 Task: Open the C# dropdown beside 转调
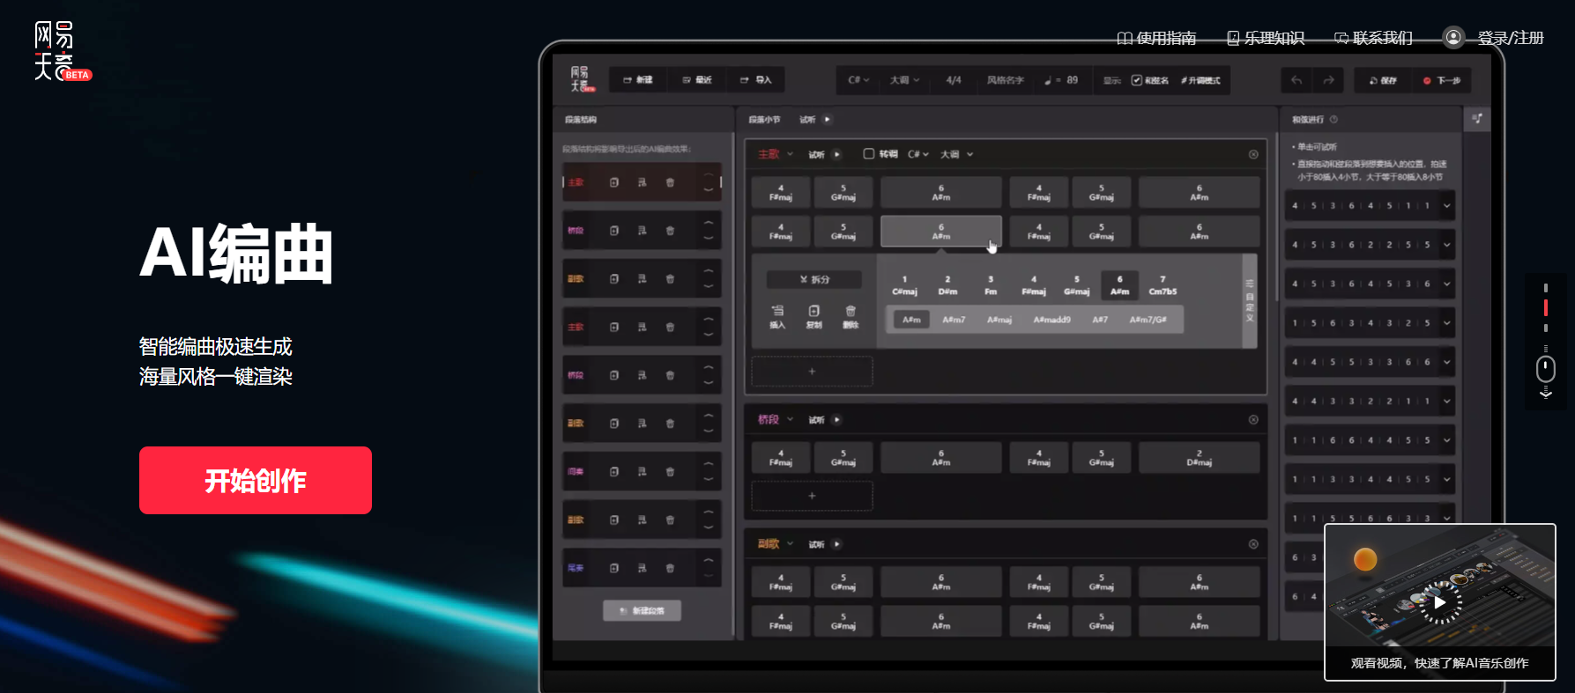[918, 154]
